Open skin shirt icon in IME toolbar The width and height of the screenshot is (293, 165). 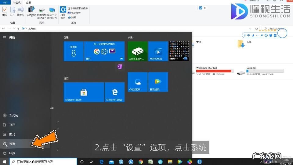pyautogui.click(x=271, y=35)
